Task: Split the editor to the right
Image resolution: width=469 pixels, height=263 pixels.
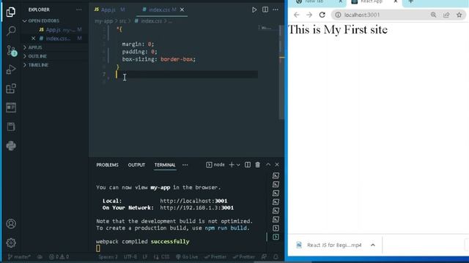Action: coord(265,9)
